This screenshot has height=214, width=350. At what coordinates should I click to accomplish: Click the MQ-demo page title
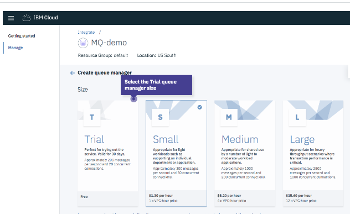[x=109, y=43]
